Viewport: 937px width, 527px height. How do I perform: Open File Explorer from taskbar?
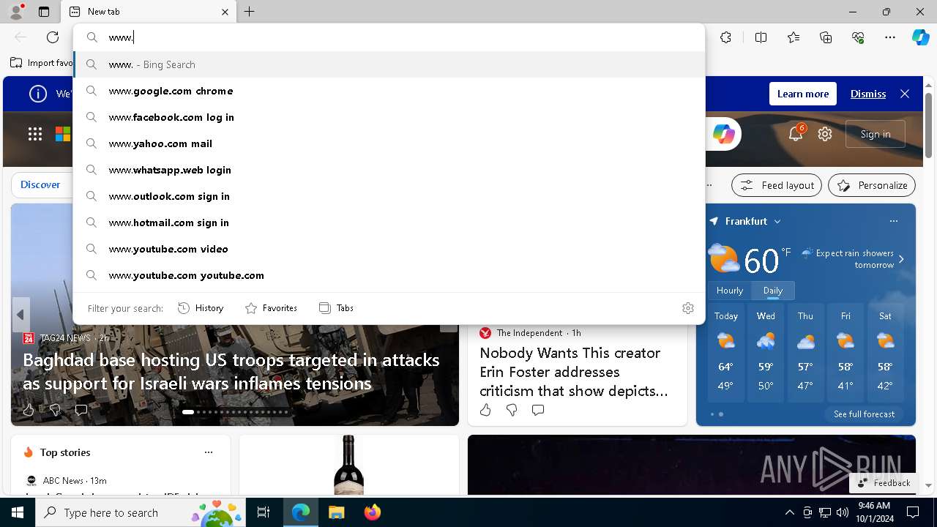(x=336, y=512)
